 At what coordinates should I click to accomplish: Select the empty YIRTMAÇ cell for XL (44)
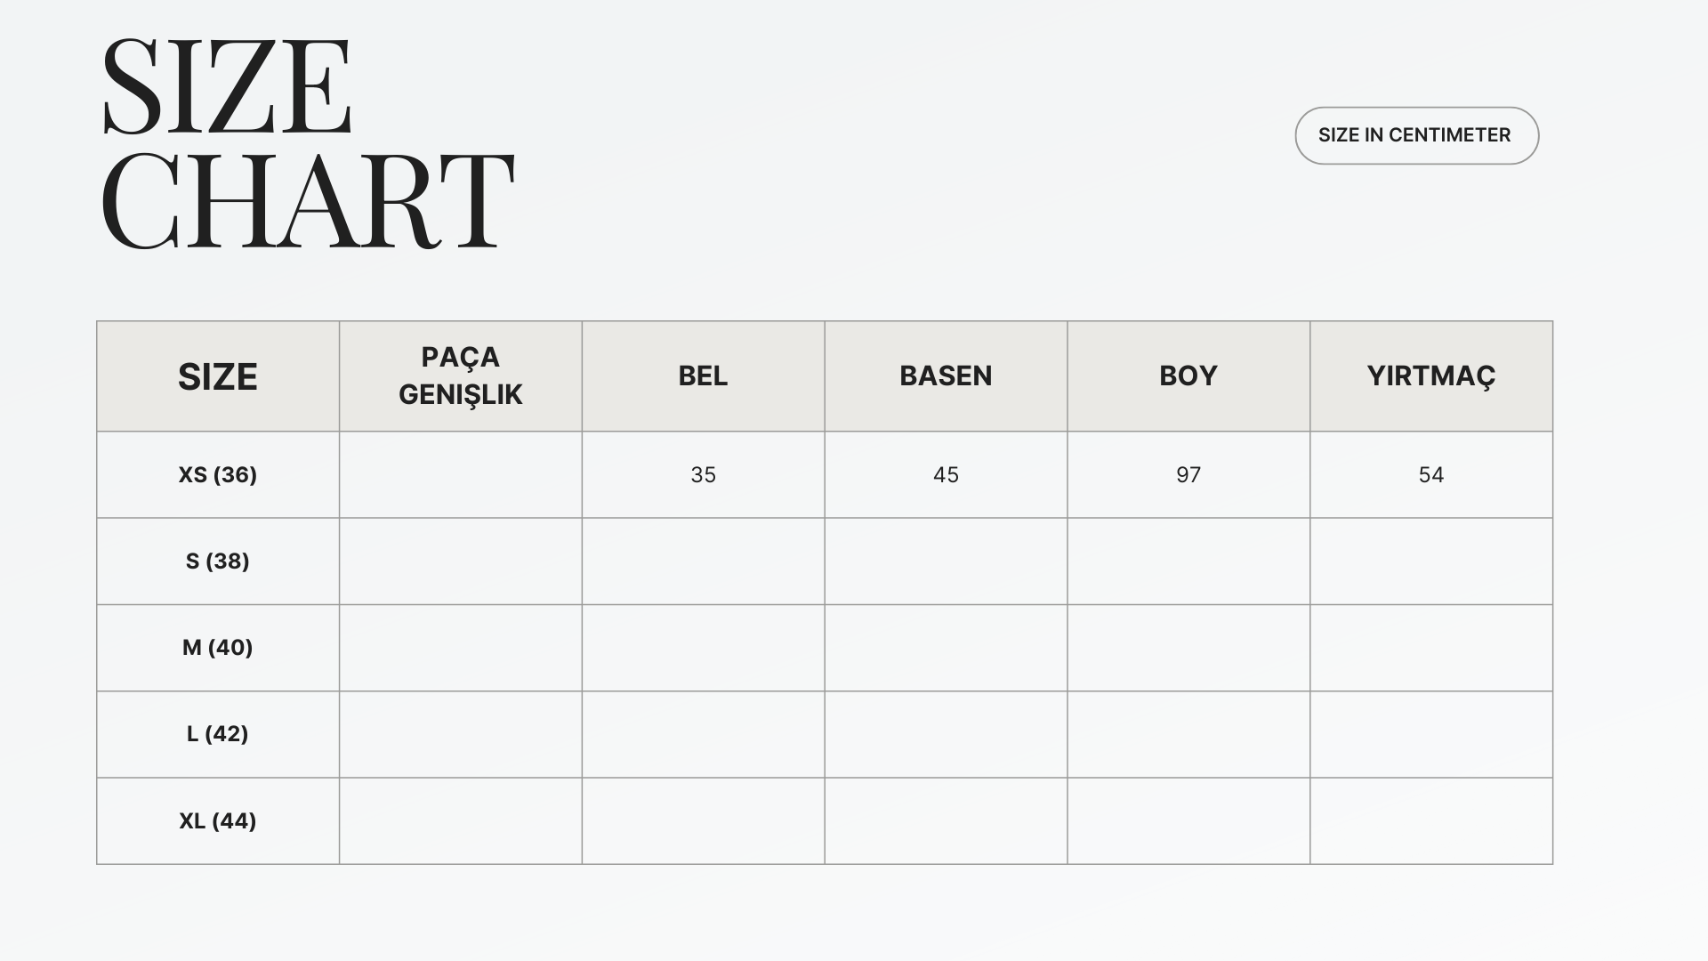pos(1431,820)
